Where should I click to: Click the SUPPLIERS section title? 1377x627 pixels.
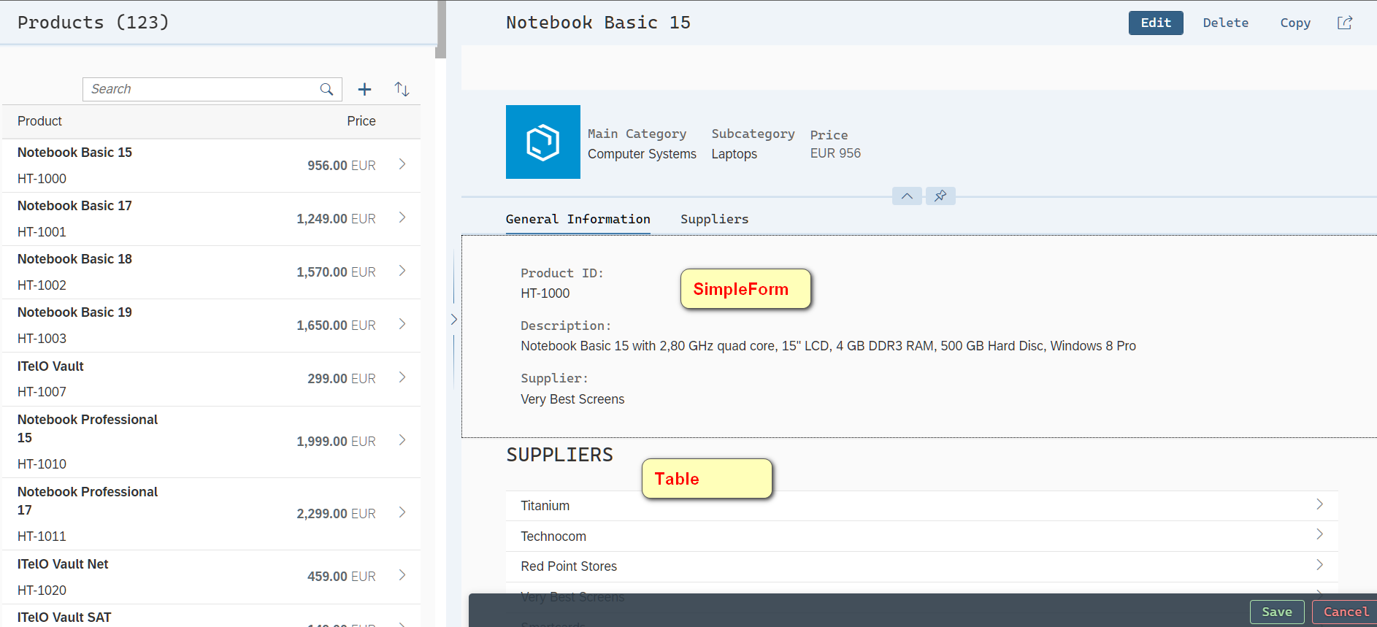click(560, 455)
